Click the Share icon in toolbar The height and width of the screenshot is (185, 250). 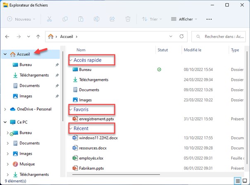(112, 19)
